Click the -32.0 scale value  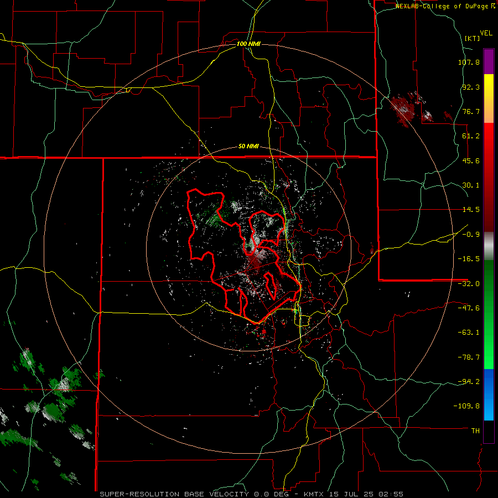coord(469,284)
